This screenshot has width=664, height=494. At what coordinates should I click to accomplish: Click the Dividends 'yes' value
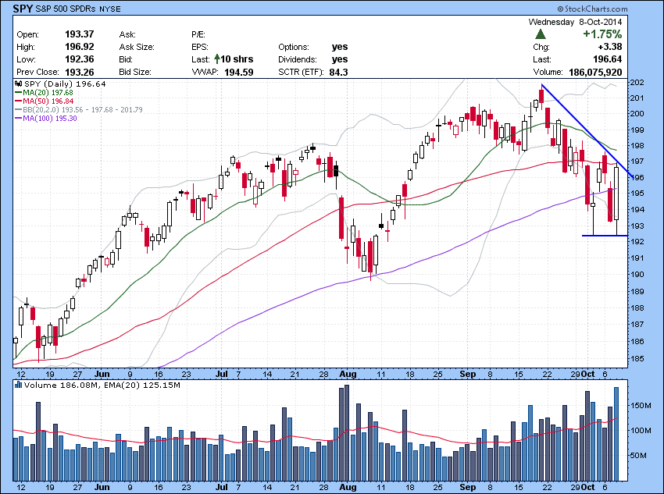pos(340,59)
